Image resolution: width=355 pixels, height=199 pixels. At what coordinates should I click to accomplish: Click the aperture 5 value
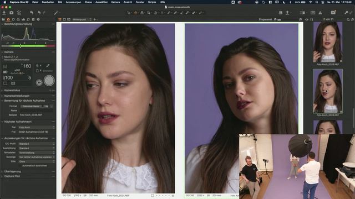point(29,78)
